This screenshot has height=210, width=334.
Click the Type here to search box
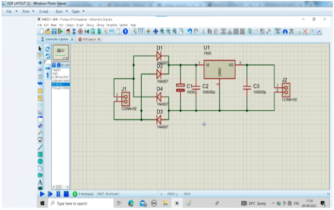click(x=81, y=203)
